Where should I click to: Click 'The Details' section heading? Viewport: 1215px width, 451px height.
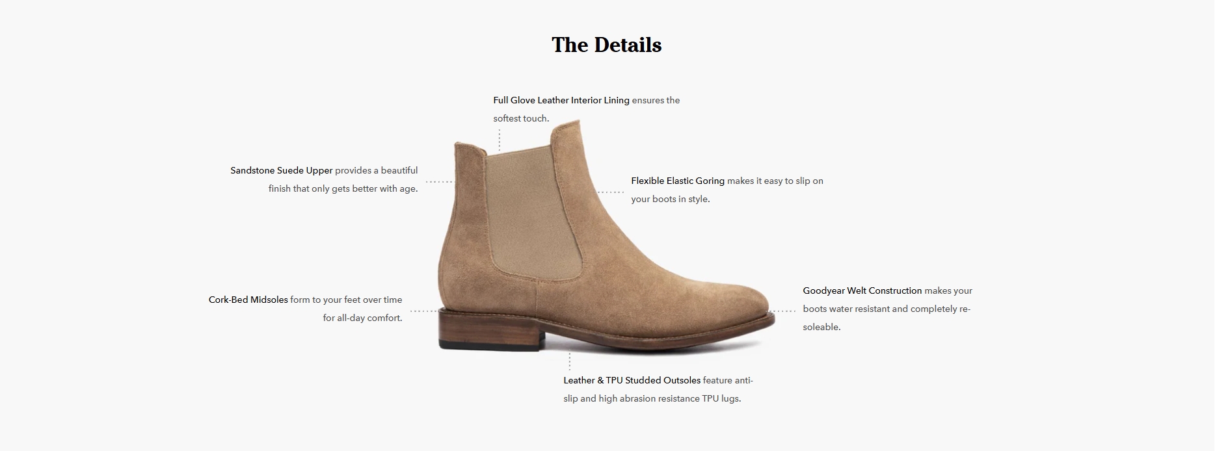607,45
